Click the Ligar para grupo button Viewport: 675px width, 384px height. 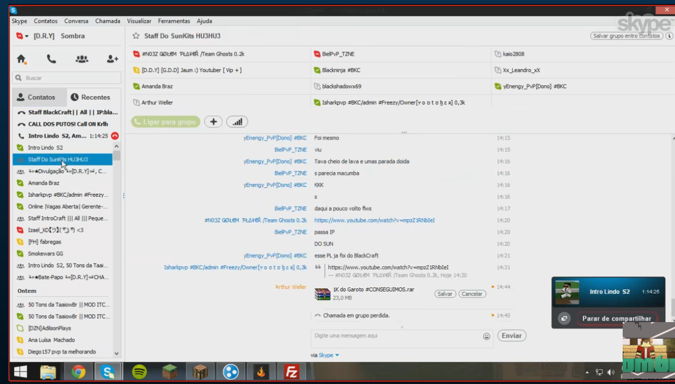click(x=165, y=122)
